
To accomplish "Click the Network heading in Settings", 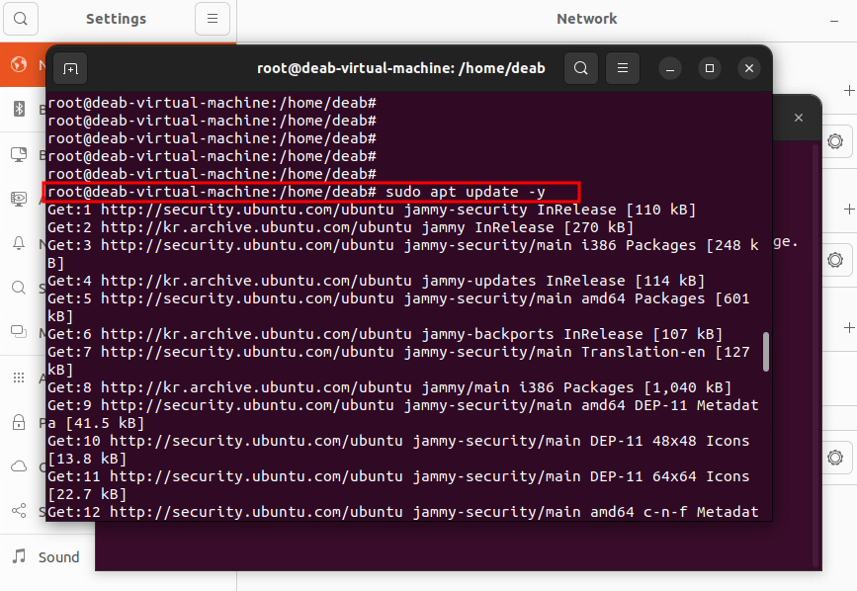I will point(586,19).
